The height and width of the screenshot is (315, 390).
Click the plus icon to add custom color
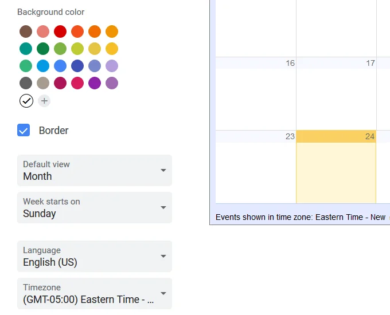[x=44, y=101]
